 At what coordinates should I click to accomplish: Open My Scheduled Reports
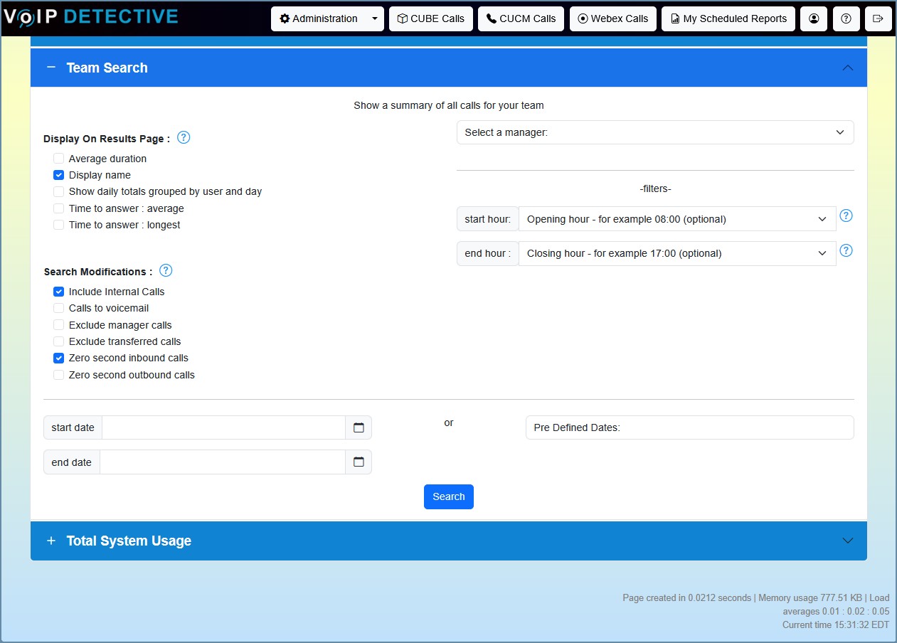pyautogui.click(x=728, y=19)
